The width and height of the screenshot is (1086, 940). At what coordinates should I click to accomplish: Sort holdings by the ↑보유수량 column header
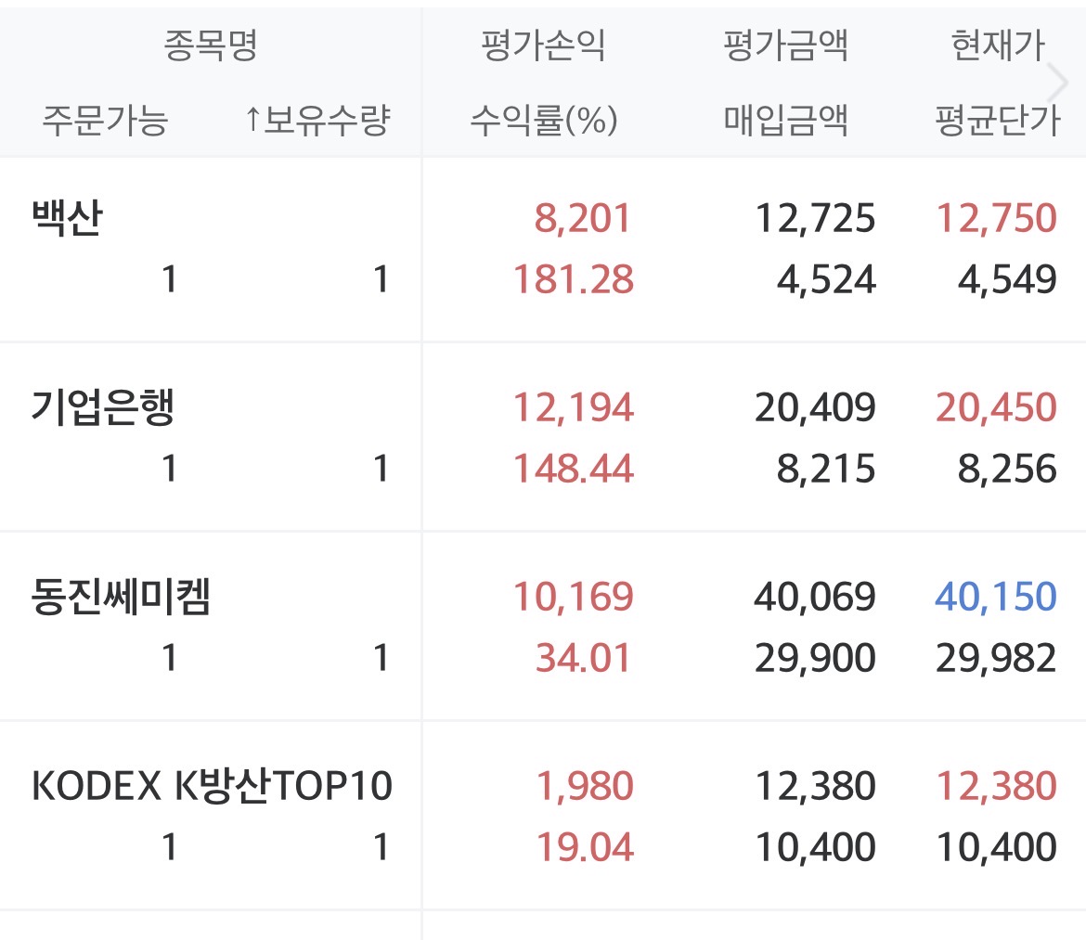tap(317, 121)
